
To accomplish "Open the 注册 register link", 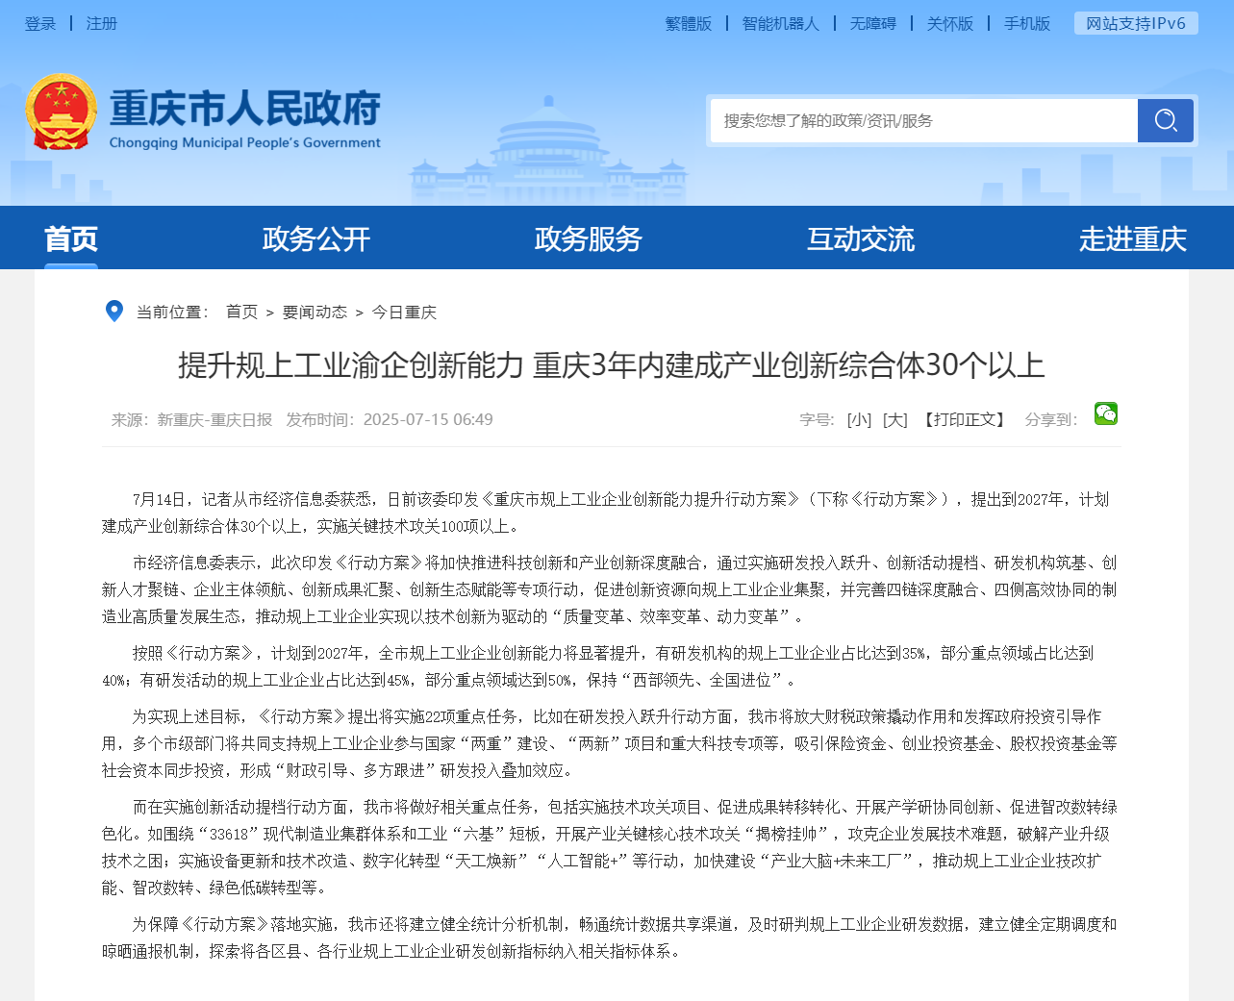I will (x=102, y=23).
